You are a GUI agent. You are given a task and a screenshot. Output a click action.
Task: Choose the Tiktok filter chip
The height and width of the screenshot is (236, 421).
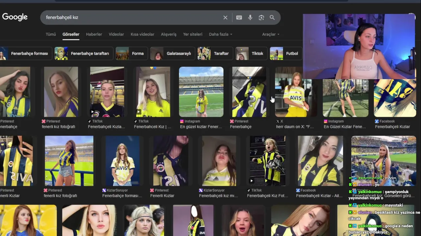[x=251, y=53]
